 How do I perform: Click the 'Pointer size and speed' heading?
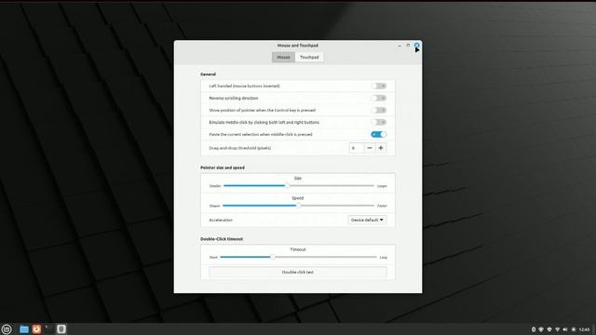point(223,167)
